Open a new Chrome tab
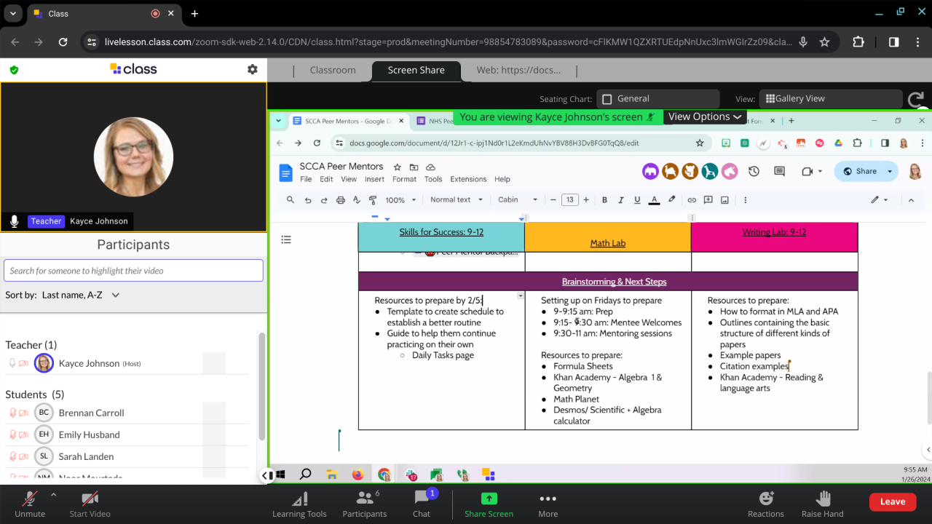 pyautogui.click(x=194, y=14)
